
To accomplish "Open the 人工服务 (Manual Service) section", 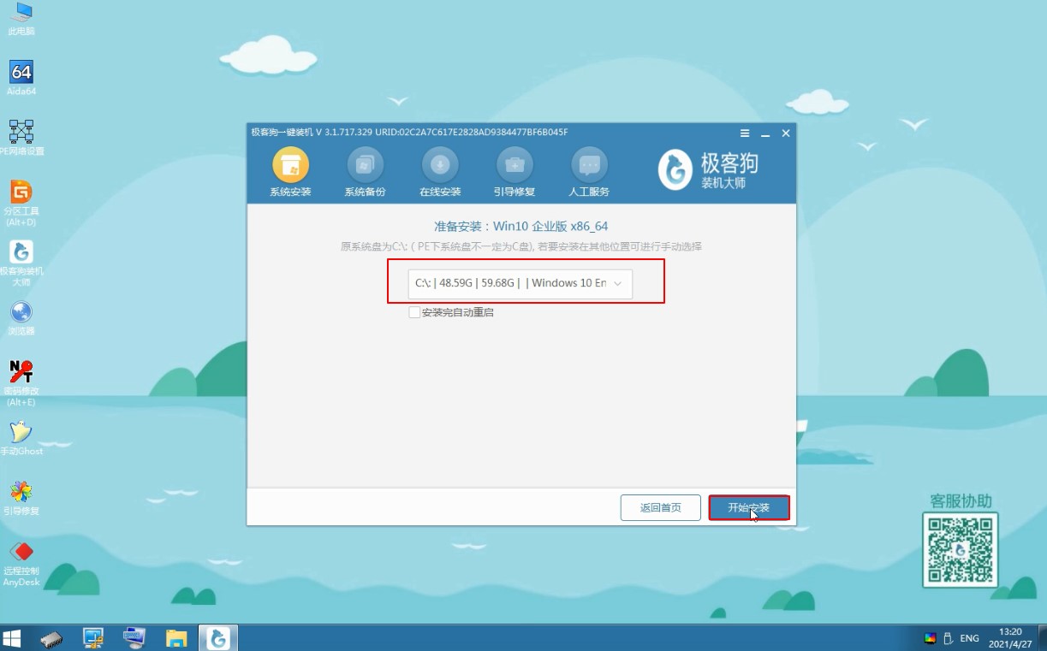I will coord(588,169).
